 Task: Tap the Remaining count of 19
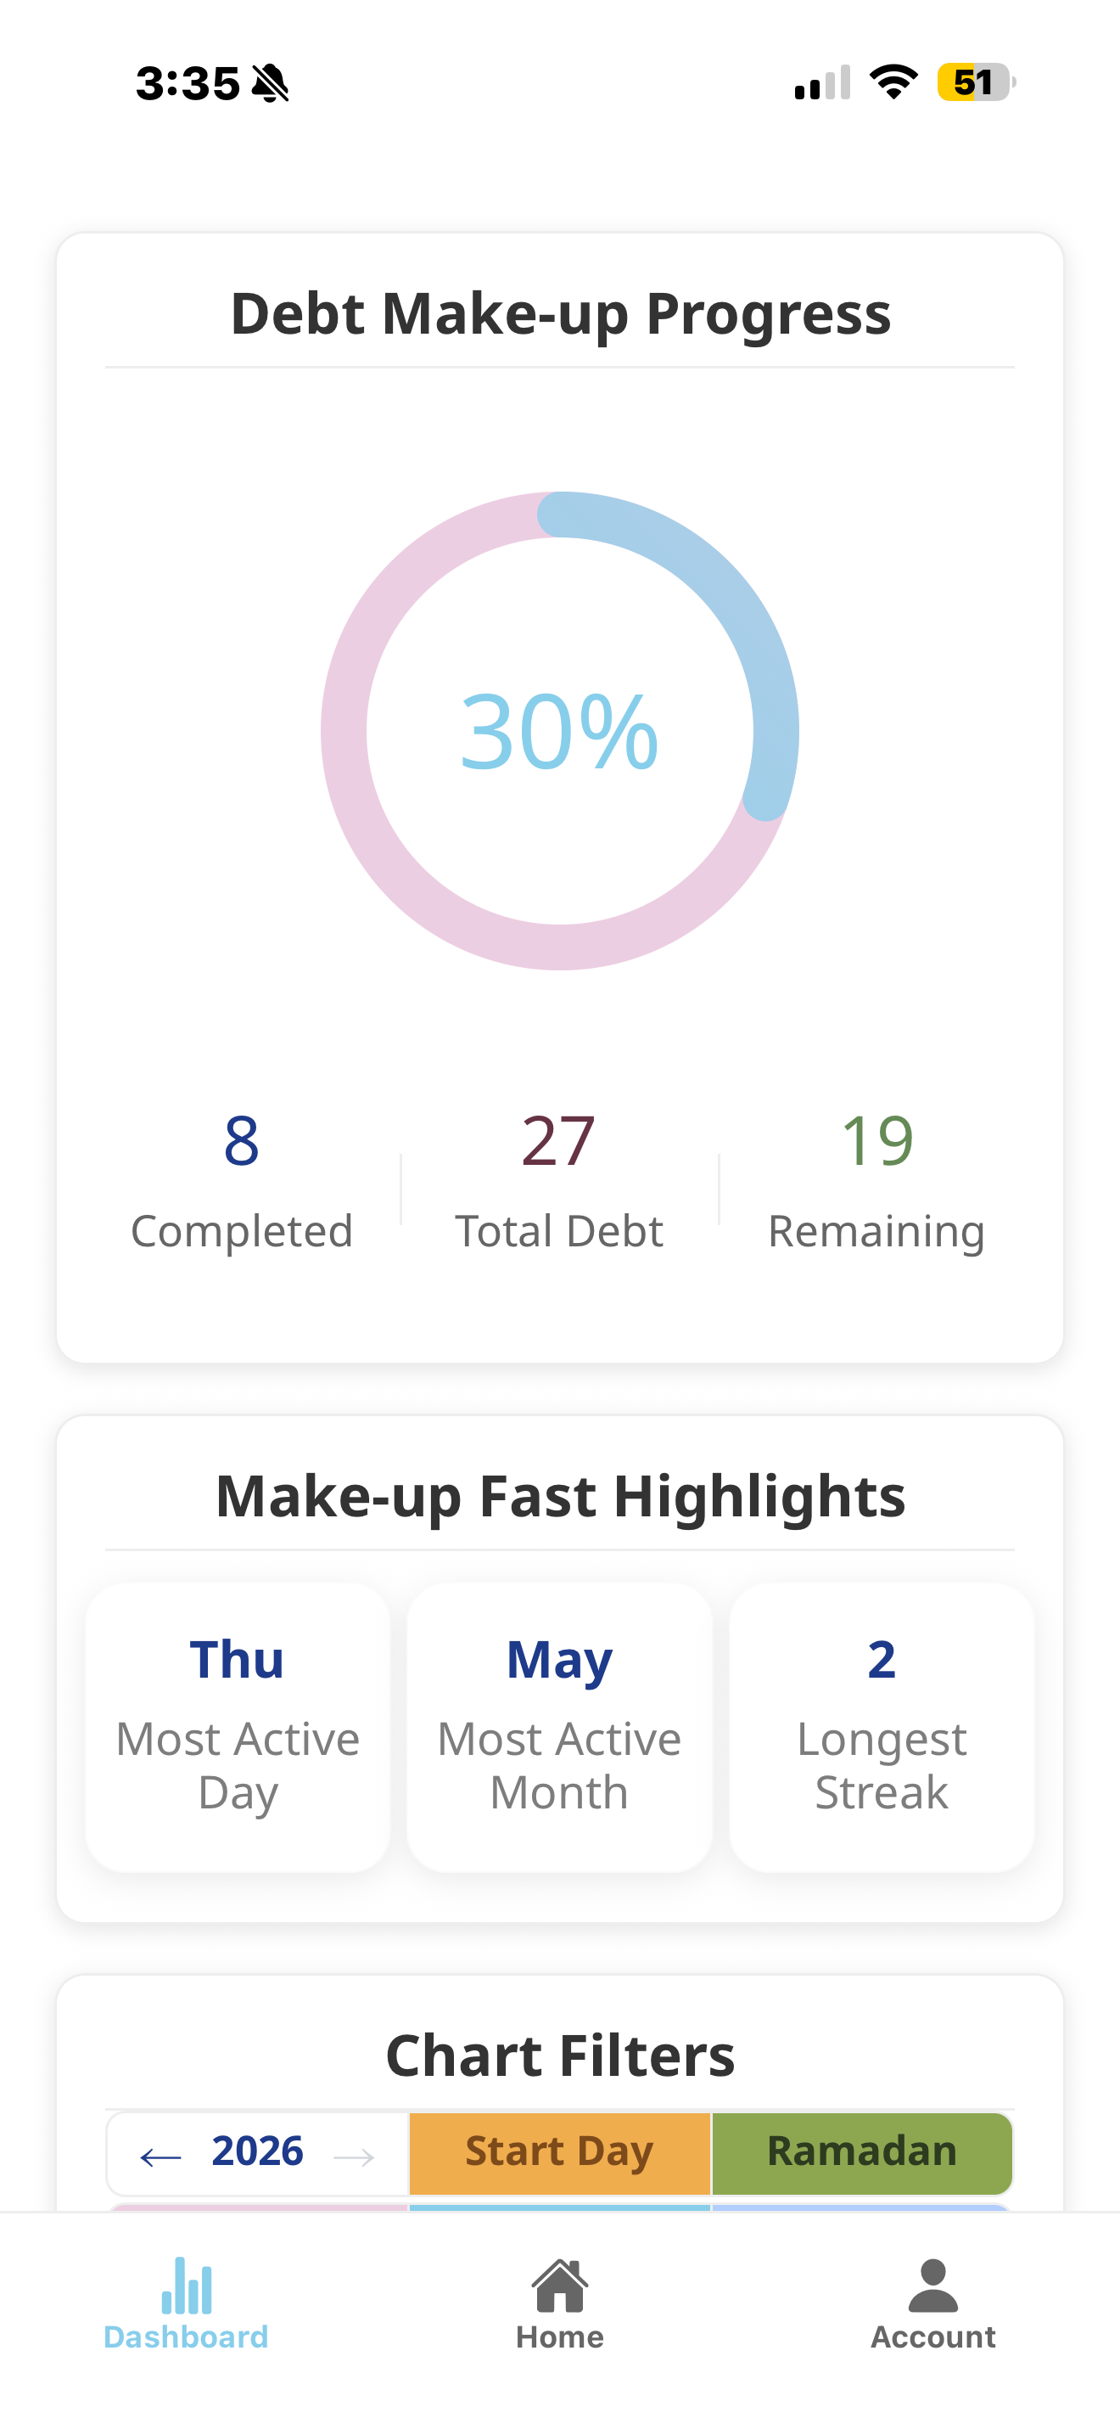(877, 1141)
